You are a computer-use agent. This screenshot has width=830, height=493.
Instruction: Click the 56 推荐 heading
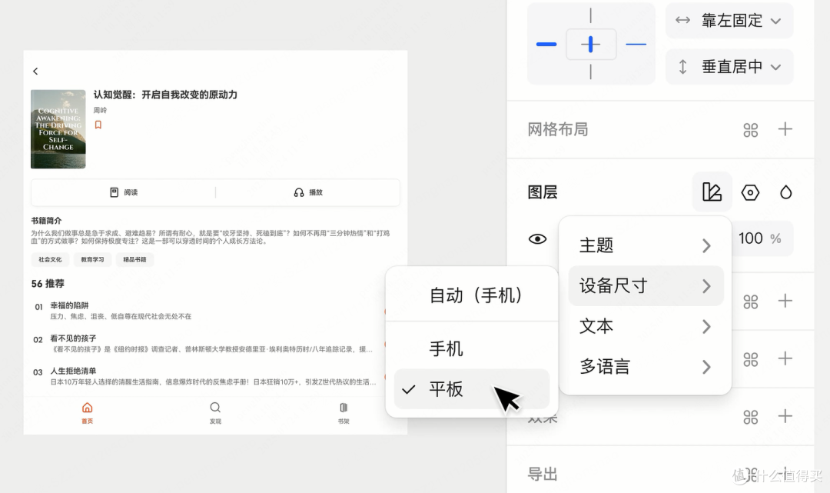[x=48, y=284]
